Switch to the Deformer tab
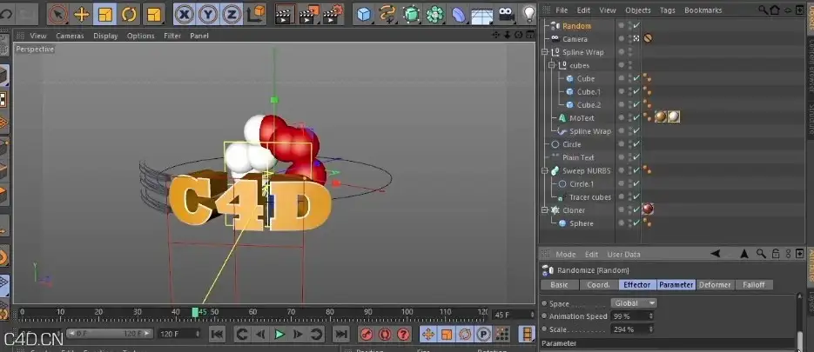 click(715, 284)
